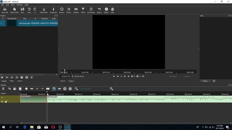Rewind the player
Viewport: 232px width, 130px height.
pos(117,76)
